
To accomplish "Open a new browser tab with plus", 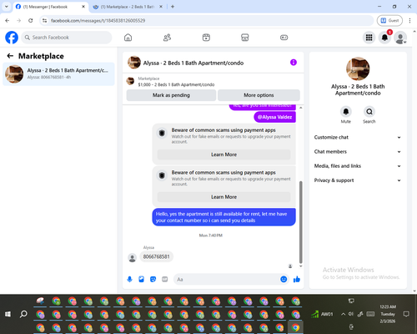I will [173, 7].
